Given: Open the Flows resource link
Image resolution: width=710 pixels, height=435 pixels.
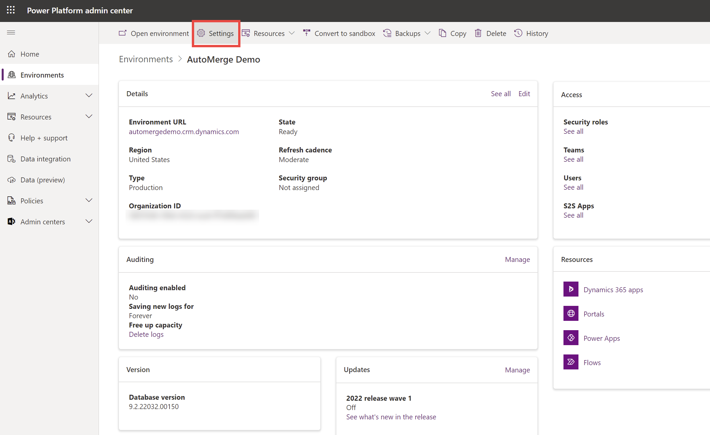Looking at the screenshot, I should coord(592,362).
